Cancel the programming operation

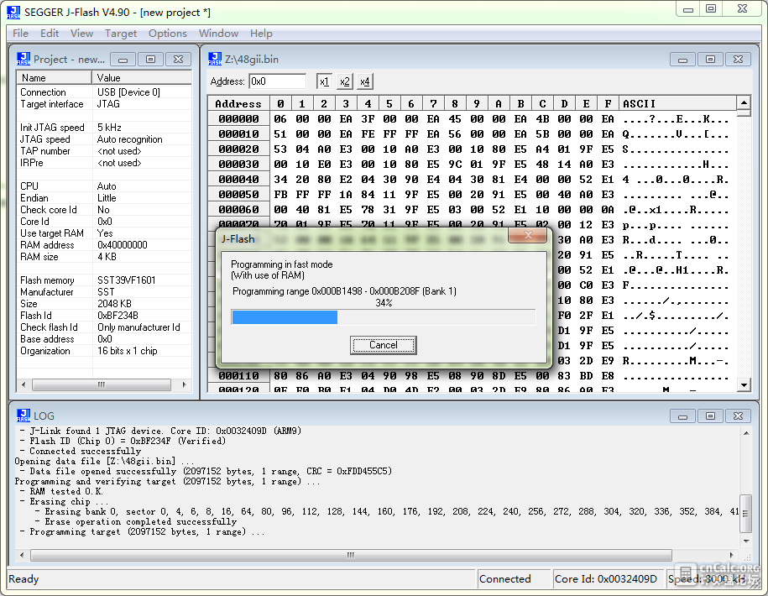click(383, 345)
